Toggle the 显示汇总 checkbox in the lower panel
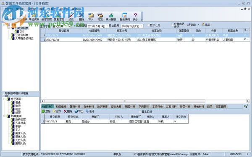The image size is (252, 157). point(140,111)
